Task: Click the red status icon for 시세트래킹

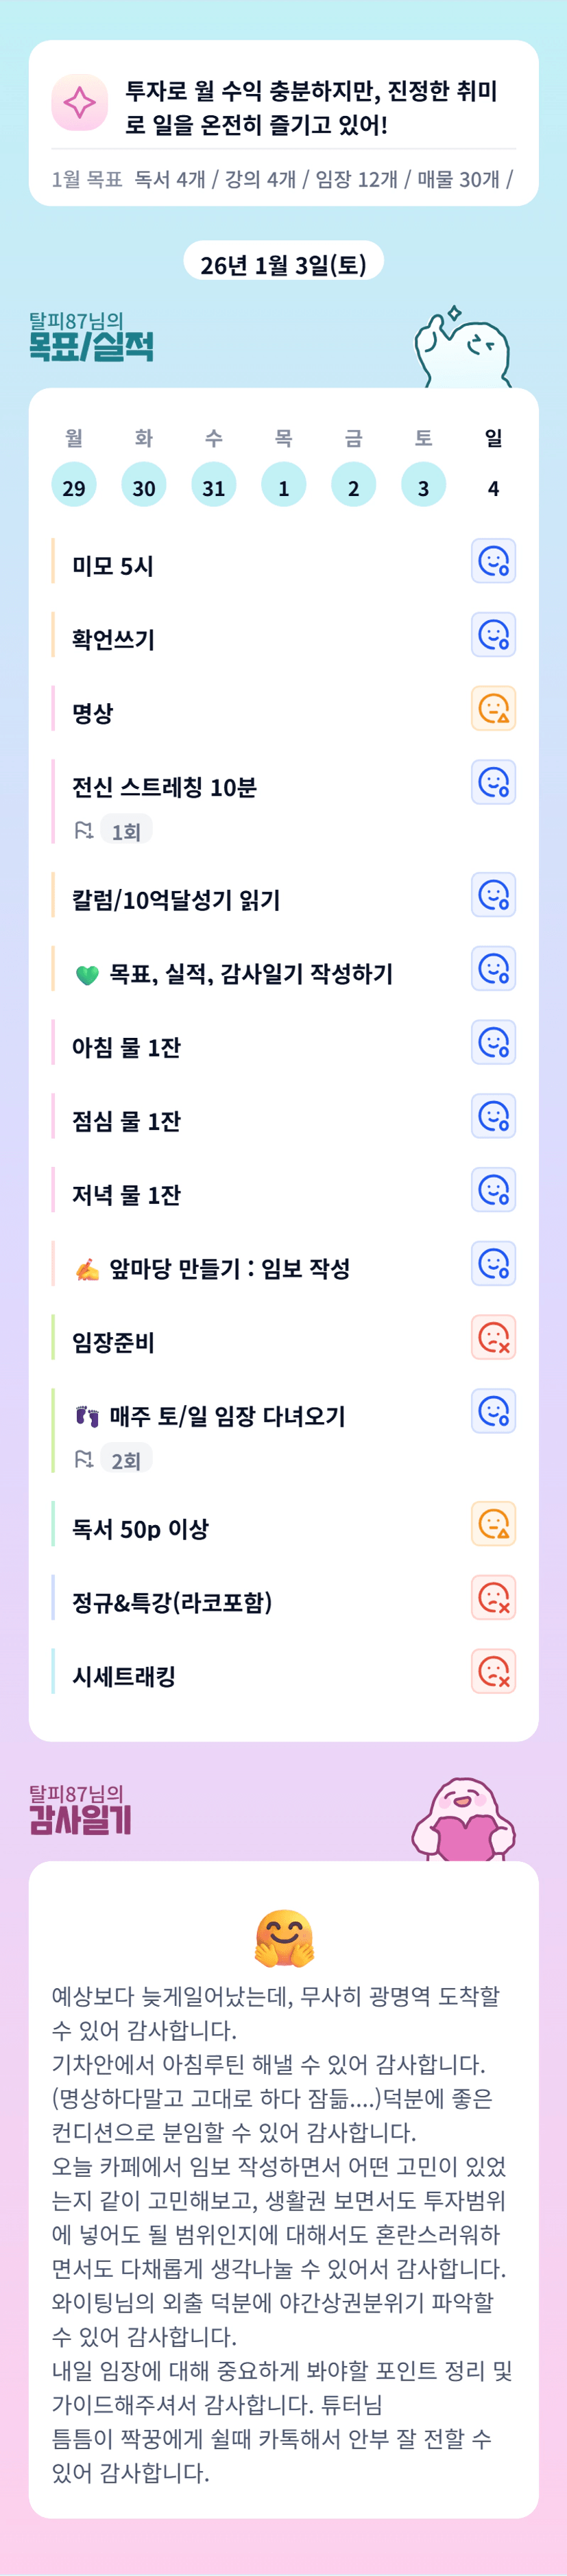Action: point(493,1671)
